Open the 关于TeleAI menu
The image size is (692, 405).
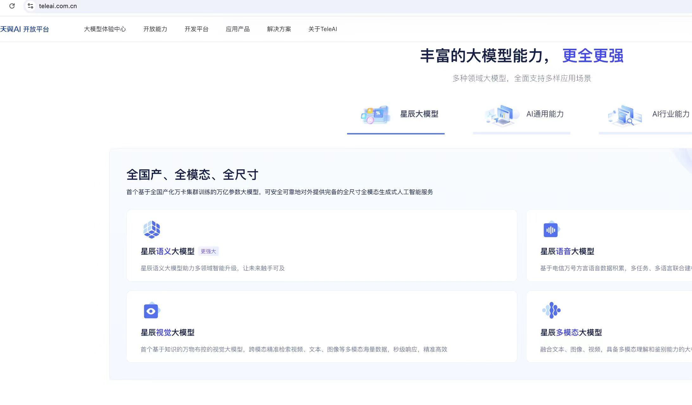323,29
